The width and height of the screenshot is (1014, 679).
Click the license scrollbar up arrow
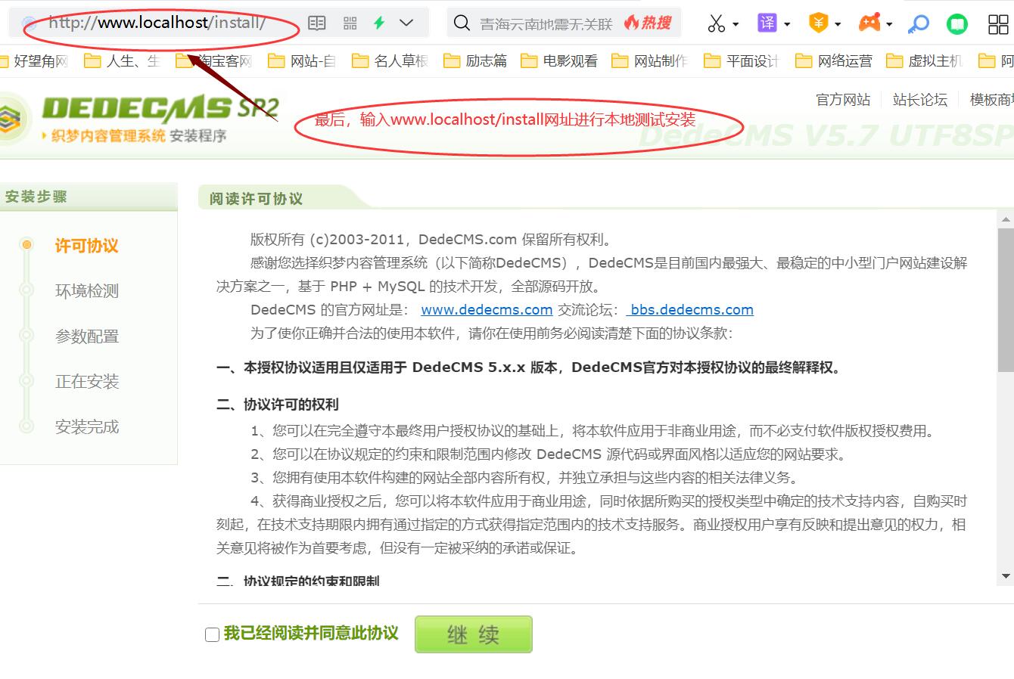click(x=1006, y=220)
